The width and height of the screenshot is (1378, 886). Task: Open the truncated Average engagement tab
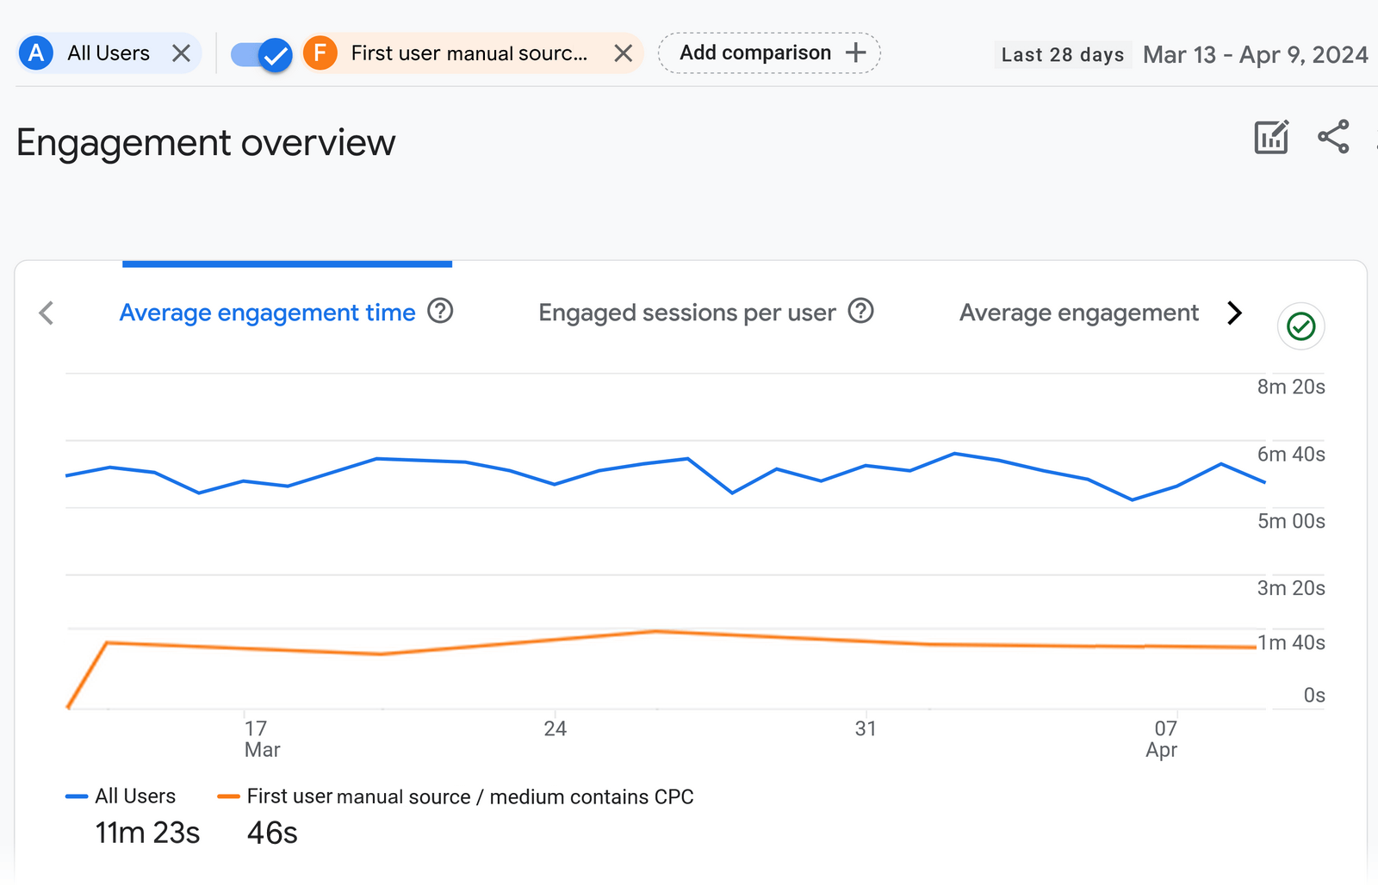click(x=1078, y=313)
